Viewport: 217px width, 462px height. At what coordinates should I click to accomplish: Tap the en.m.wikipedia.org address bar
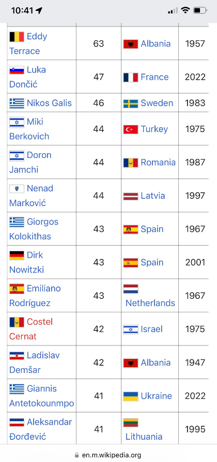point(108,455)
